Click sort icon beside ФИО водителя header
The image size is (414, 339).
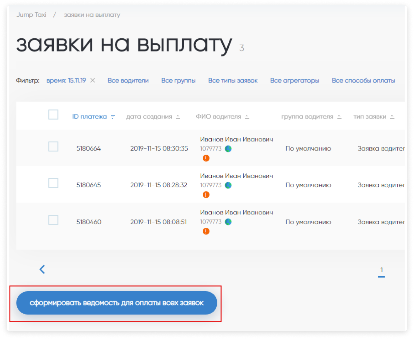247,117
